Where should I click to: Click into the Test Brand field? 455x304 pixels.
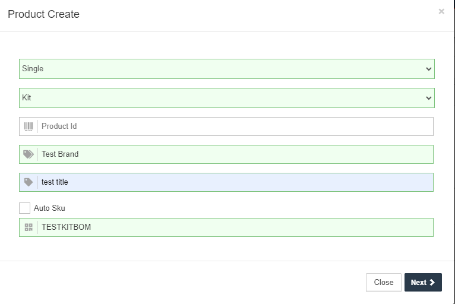coord(235,154)
